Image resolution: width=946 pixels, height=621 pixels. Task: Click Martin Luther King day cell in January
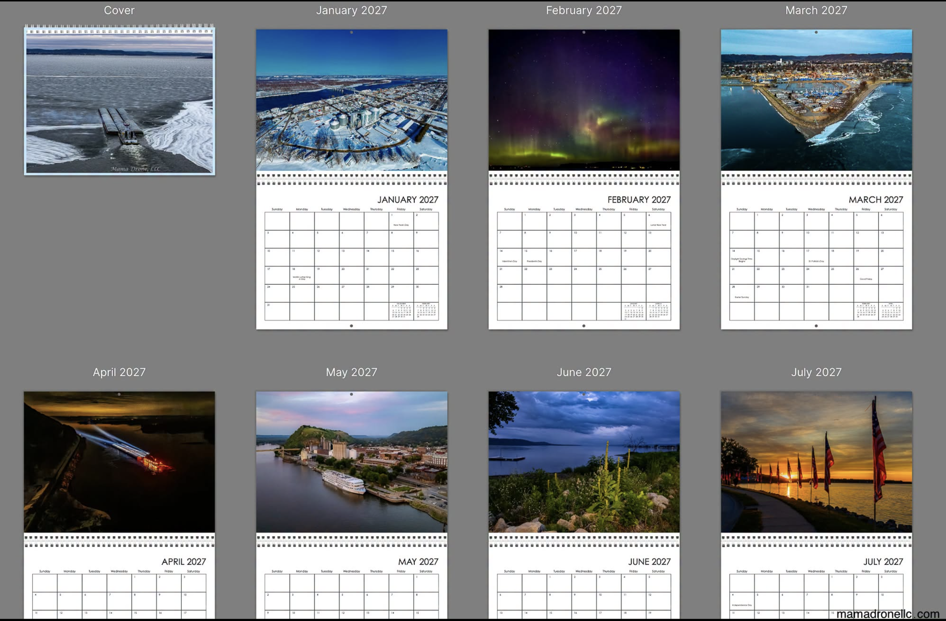click(302, 275)
